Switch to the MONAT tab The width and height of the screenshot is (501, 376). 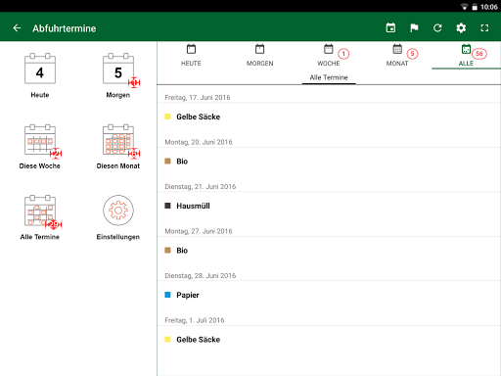pos(397,56)
